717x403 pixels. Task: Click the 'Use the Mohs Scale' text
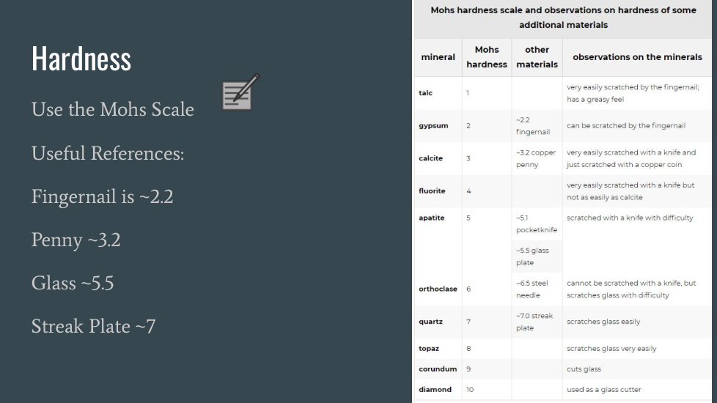coord(113,110)
